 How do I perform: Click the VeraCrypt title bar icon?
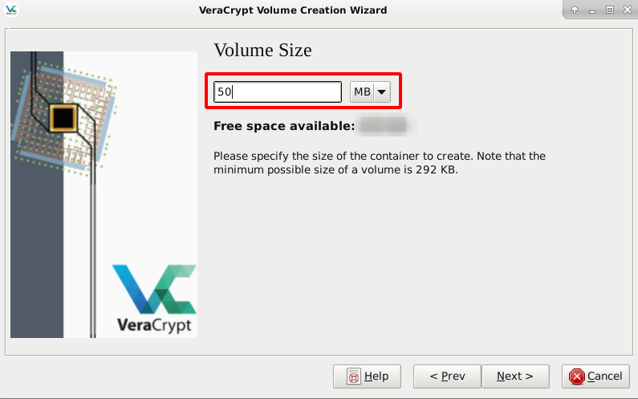click(11, 10)
